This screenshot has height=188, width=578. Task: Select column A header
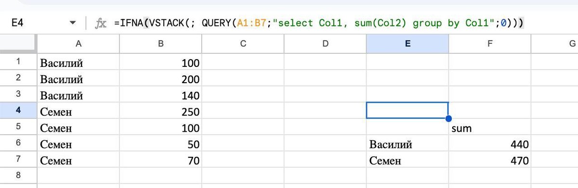click(78, 43)
